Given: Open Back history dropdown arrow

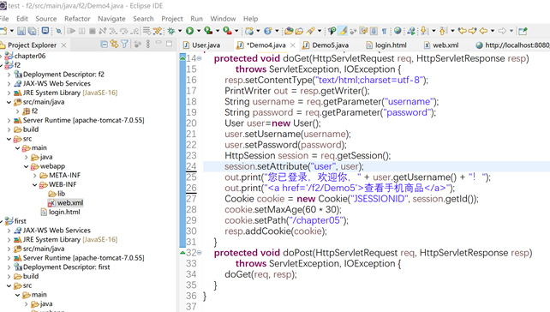Looking at the screenshot, I should point(493,31).
